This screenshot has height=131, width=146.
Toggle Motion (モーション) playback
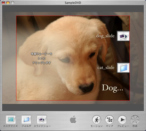pos(97,120)
